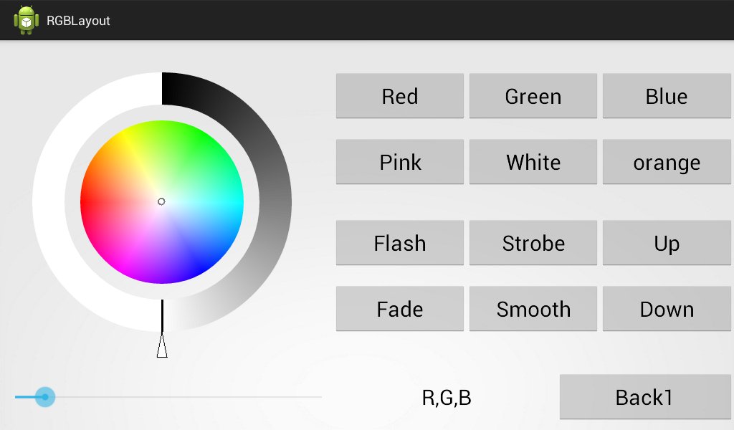Image resolution: width=734 pixels, height=430 pixels.
Task: Activate Strobe lighting mode
Action: tap(533, 243)
